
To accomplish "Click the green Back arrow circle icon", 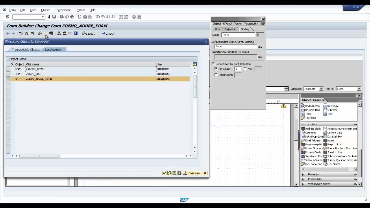I will click(62, 17).
